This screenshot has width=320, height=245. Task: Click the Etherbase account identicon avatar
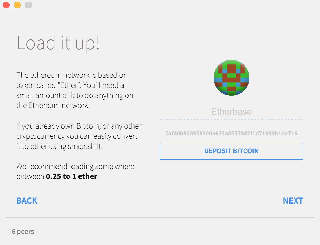click(231, 77)
